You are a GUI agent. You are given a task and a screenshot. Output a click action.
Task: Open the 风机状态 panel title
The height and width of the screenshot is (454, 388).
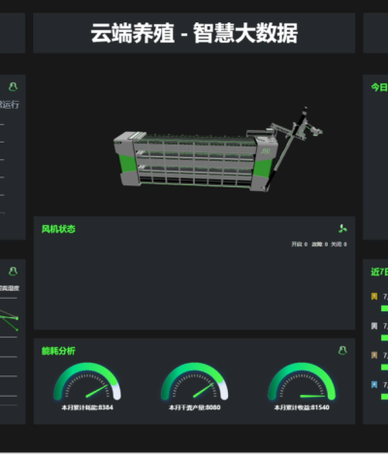(x=58, y=229)
